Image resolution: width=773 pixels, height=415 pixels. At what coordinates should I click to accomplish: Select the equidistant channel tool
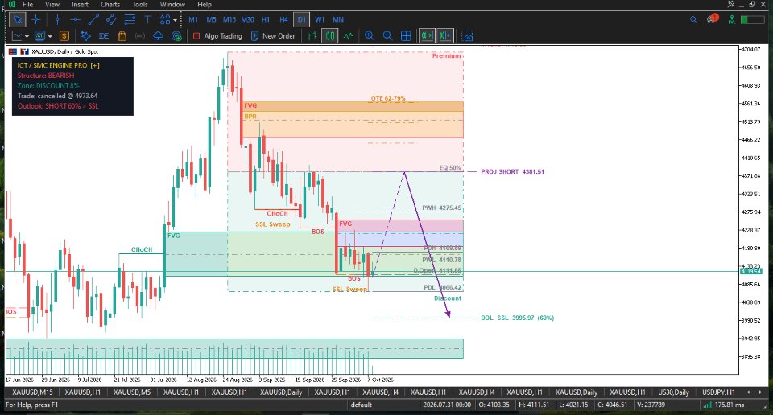[x=111, y=19]
